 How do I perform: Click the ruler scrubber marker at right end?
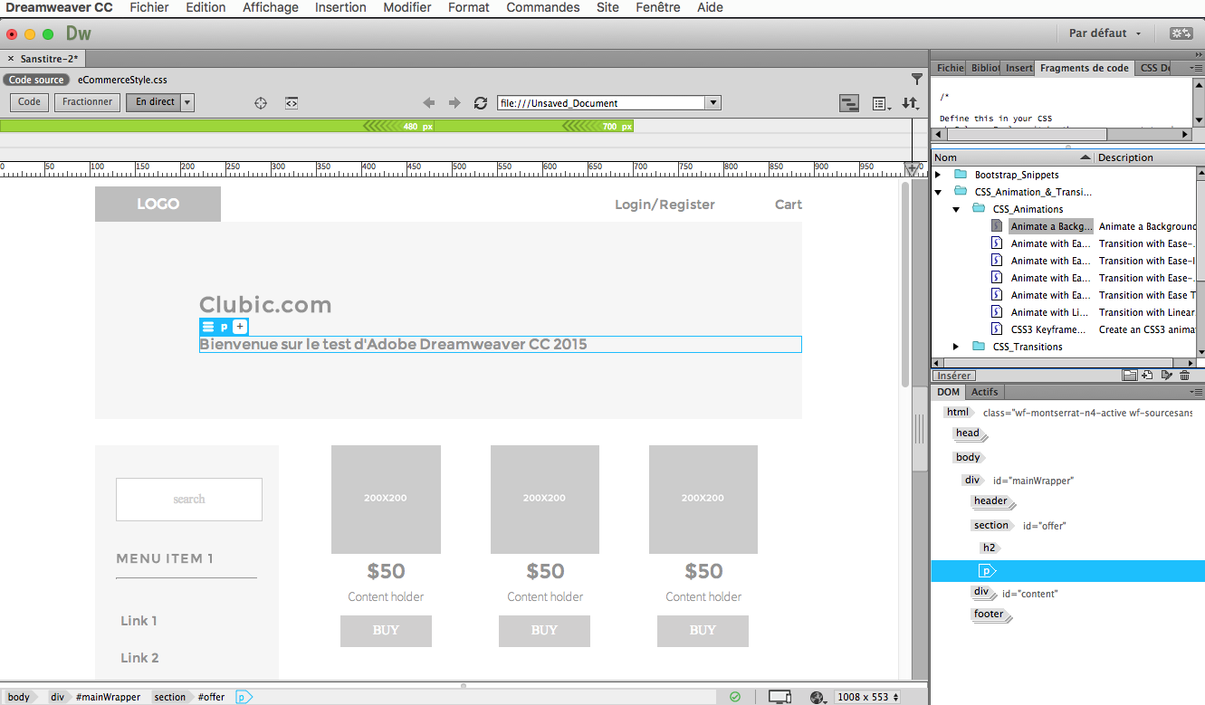click(x=912, y=169)
